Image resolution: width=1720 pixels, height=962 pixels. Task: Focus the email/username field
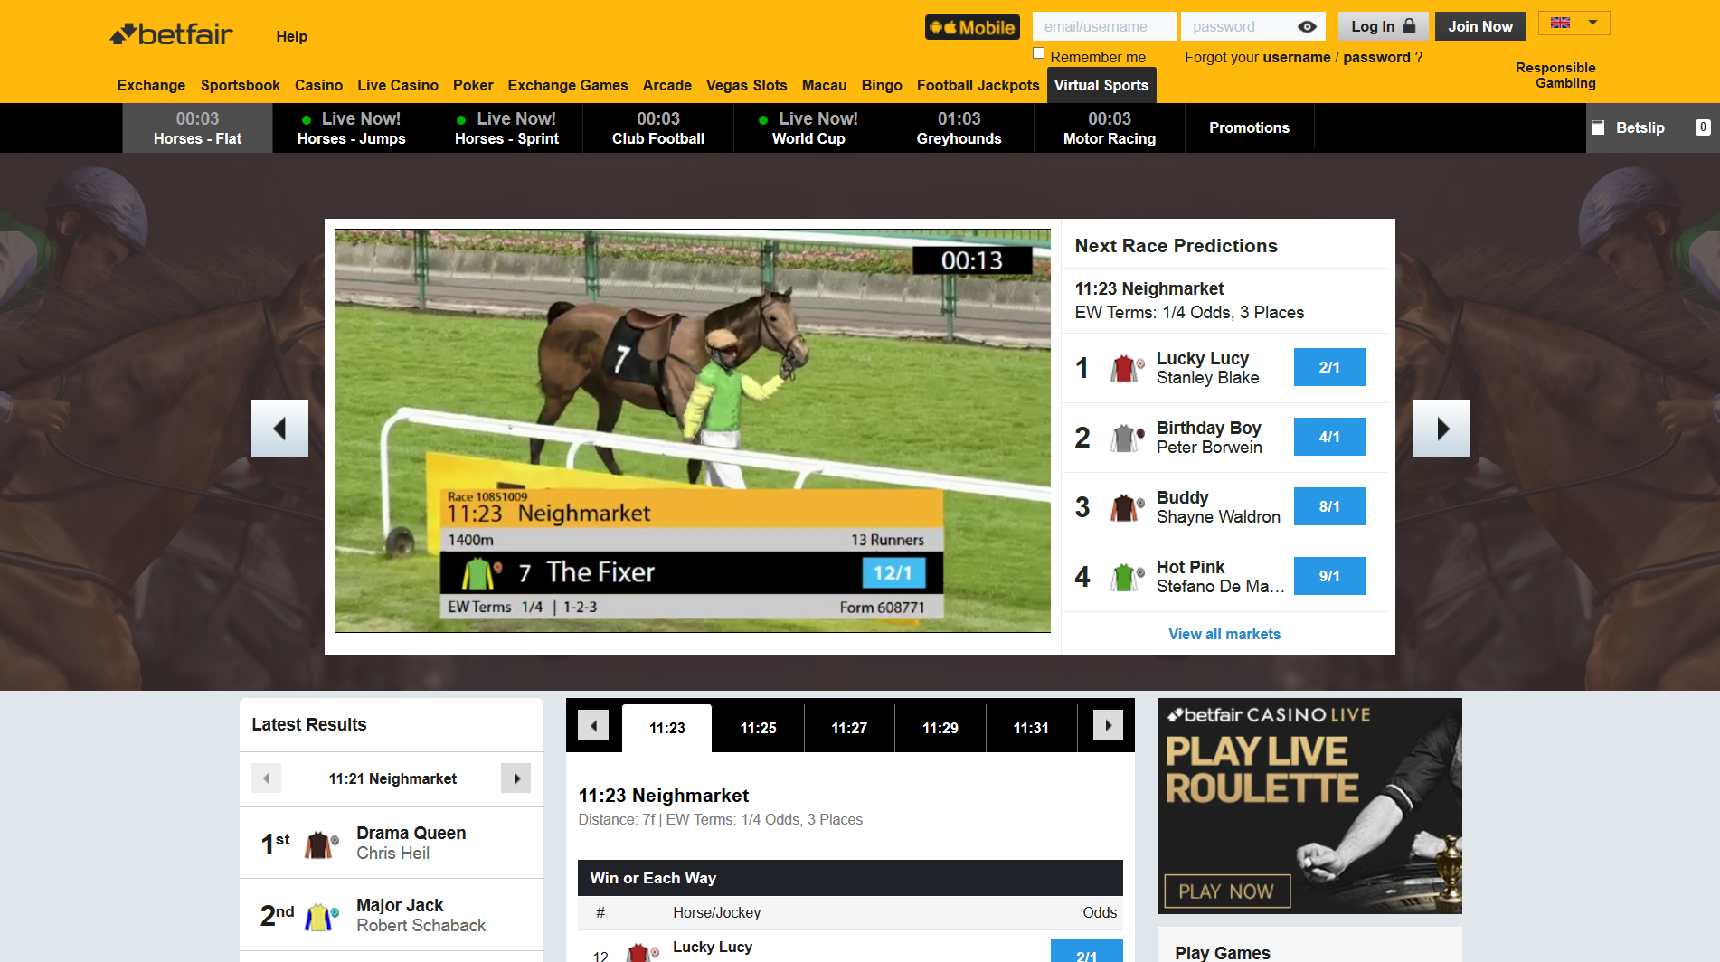(x=1104, y=27)
